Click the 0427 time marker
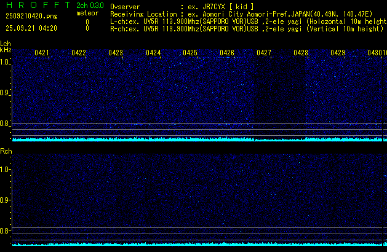 click(x=264, y=53)
